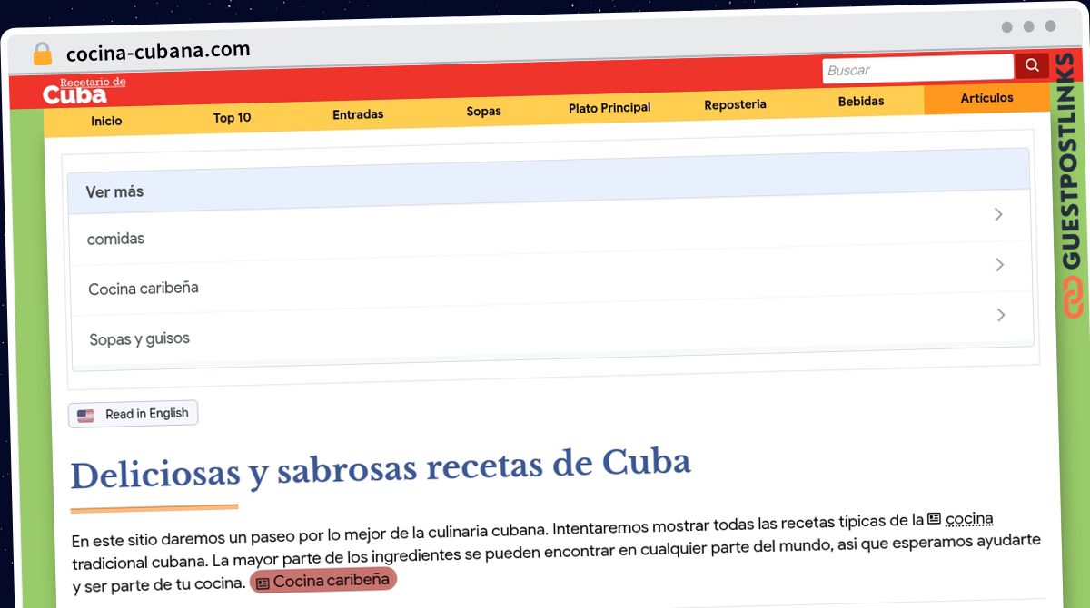Open the Bebidas menu item

[x=861, y=102]
